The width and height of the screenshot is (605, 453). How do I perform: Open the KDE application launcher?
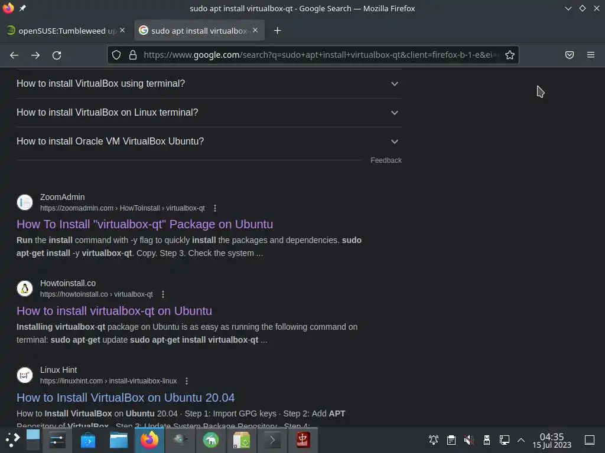12,440
